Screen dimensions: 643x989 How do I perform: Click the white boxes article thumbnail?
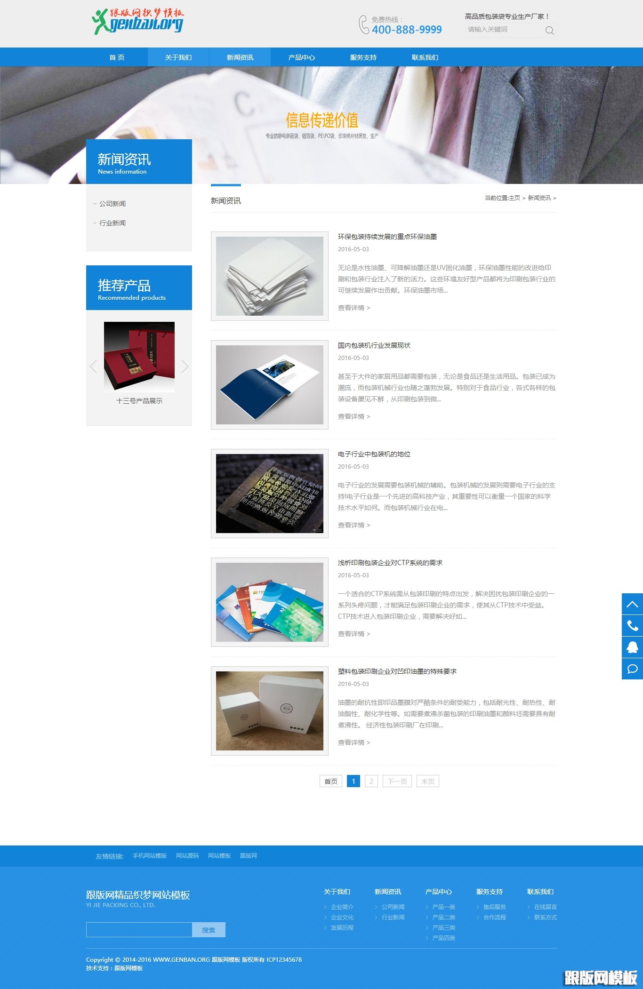(x=270, y=711)
